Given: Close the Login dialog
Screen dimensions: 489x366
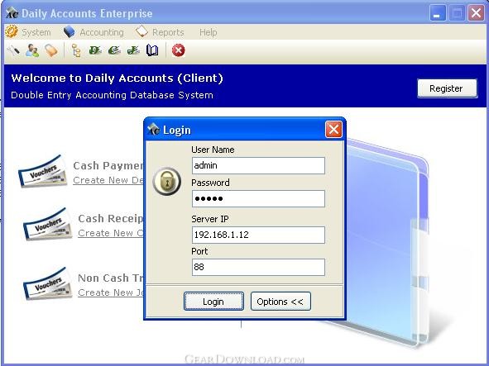Looking at the screenshot, I should [x=333, y=129].
